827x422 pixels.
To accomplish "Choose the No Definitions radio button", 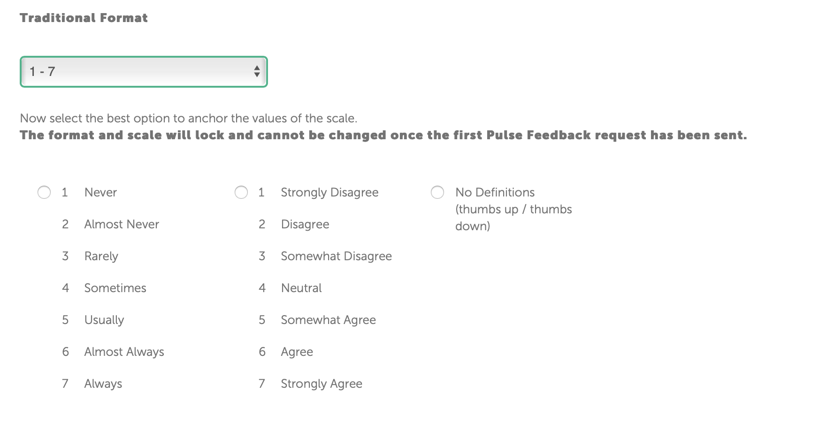I will pos(437,192).
